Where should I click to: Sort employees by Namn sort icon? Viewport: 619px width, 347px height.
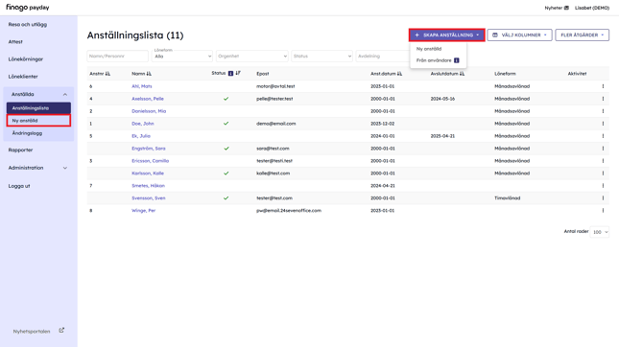(149, 74)
